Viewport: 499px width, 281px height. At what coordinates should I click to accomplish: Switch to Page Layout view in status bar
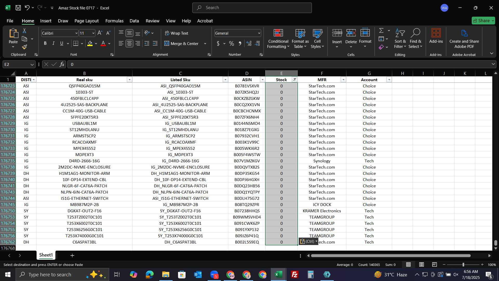[421, 265]
